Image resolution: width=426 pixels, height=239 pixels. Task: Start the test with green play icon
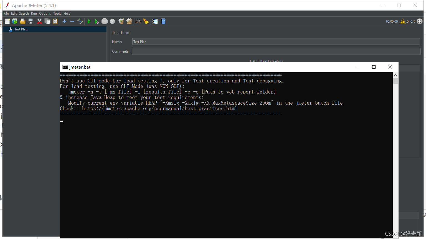click(89, 21)
